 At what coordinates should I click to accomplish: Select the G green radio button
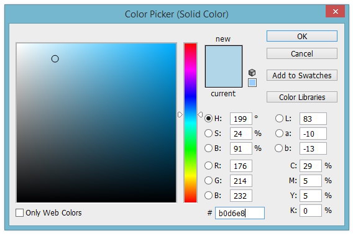click(x=208, y=181)
